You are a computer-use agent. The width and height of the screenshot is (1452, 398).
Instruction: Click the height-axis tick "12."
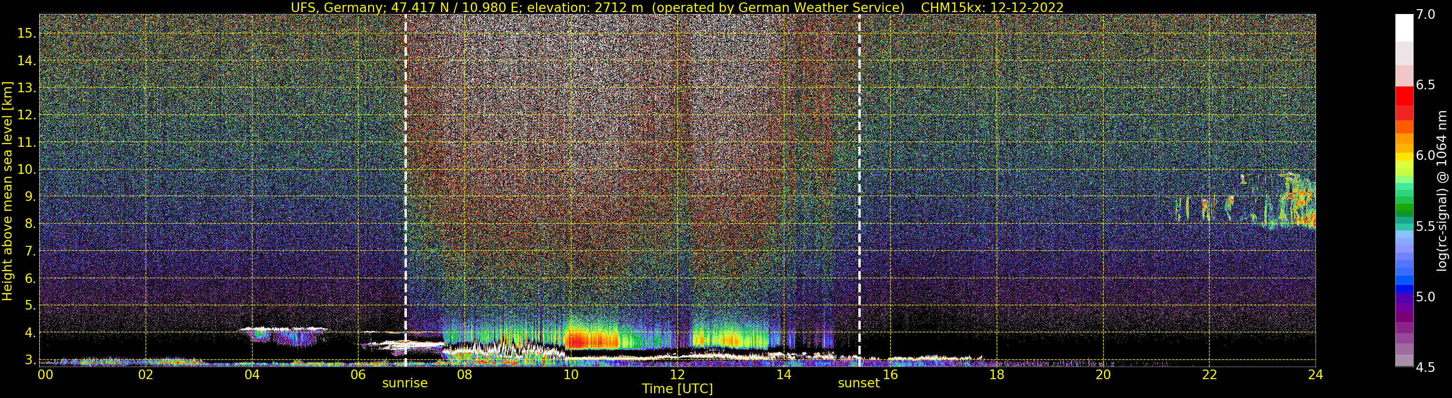tap(27, 115)
